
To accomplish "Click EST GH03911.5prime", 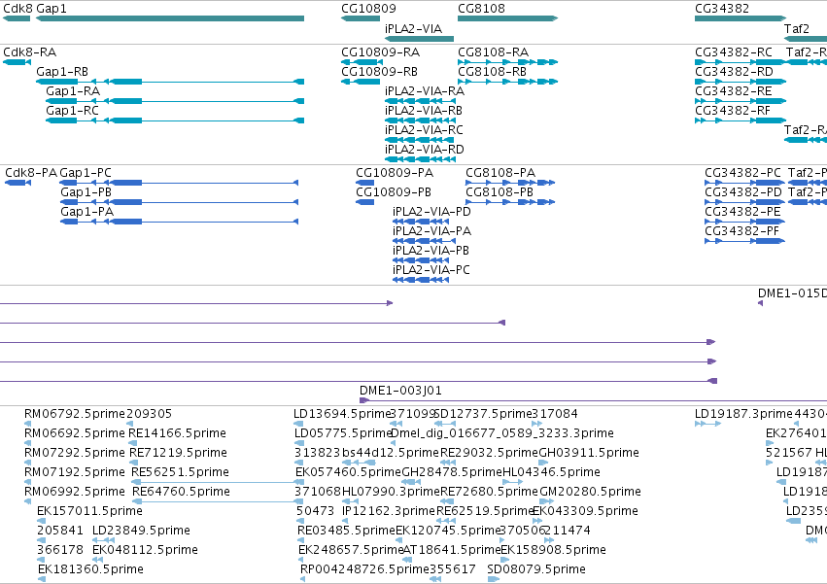I will click(x=589, y=453).
